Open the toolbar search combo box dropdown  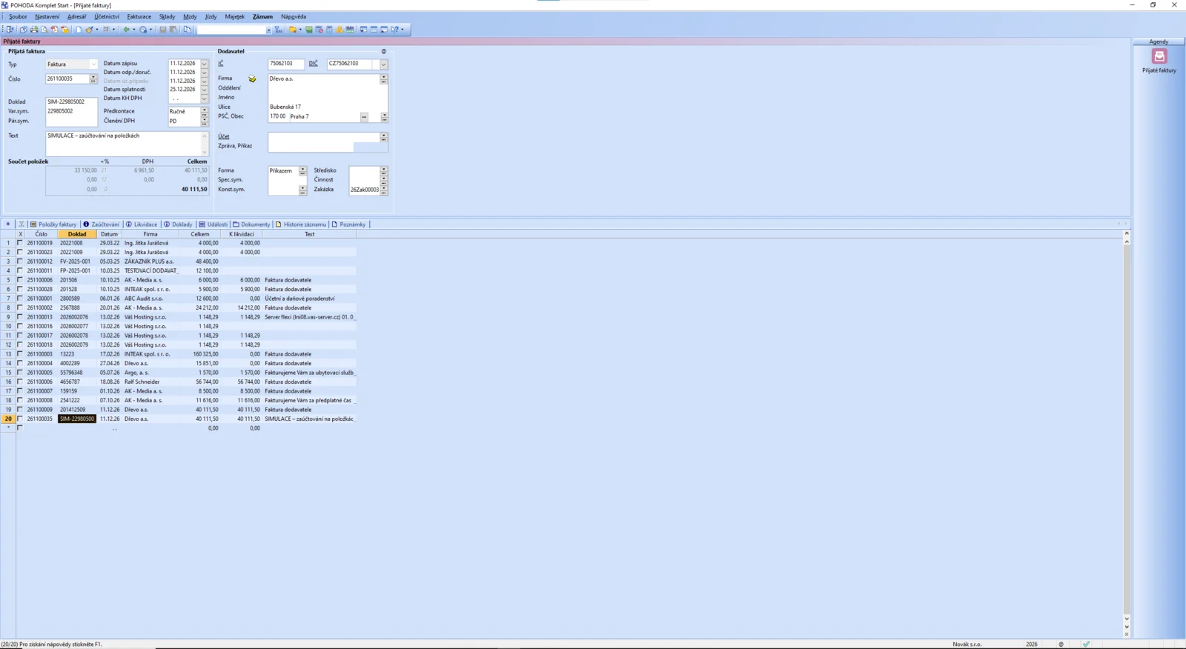[268, 30]
